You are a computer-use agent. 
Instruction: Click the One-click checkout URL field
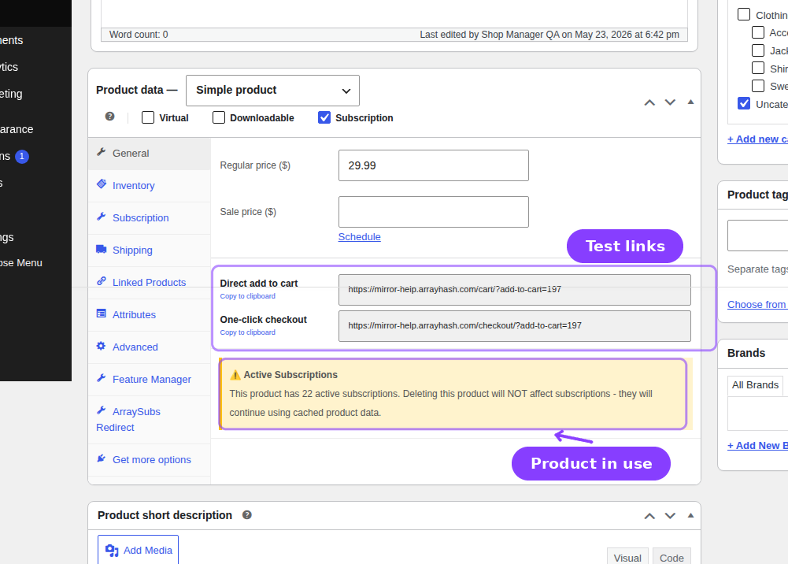(515, 326)
